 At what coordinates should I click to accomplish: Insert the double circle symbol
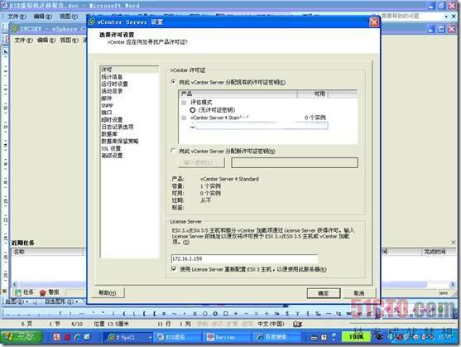[x=215, y=314]
